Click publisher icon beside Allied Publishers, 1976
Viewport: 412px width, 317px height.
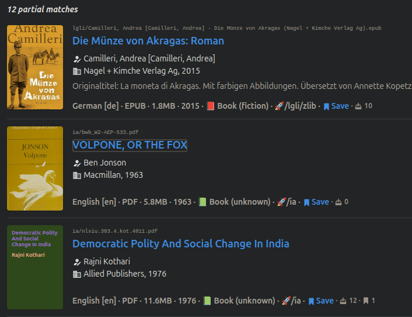pyautogui.click(x=76, y=274)
